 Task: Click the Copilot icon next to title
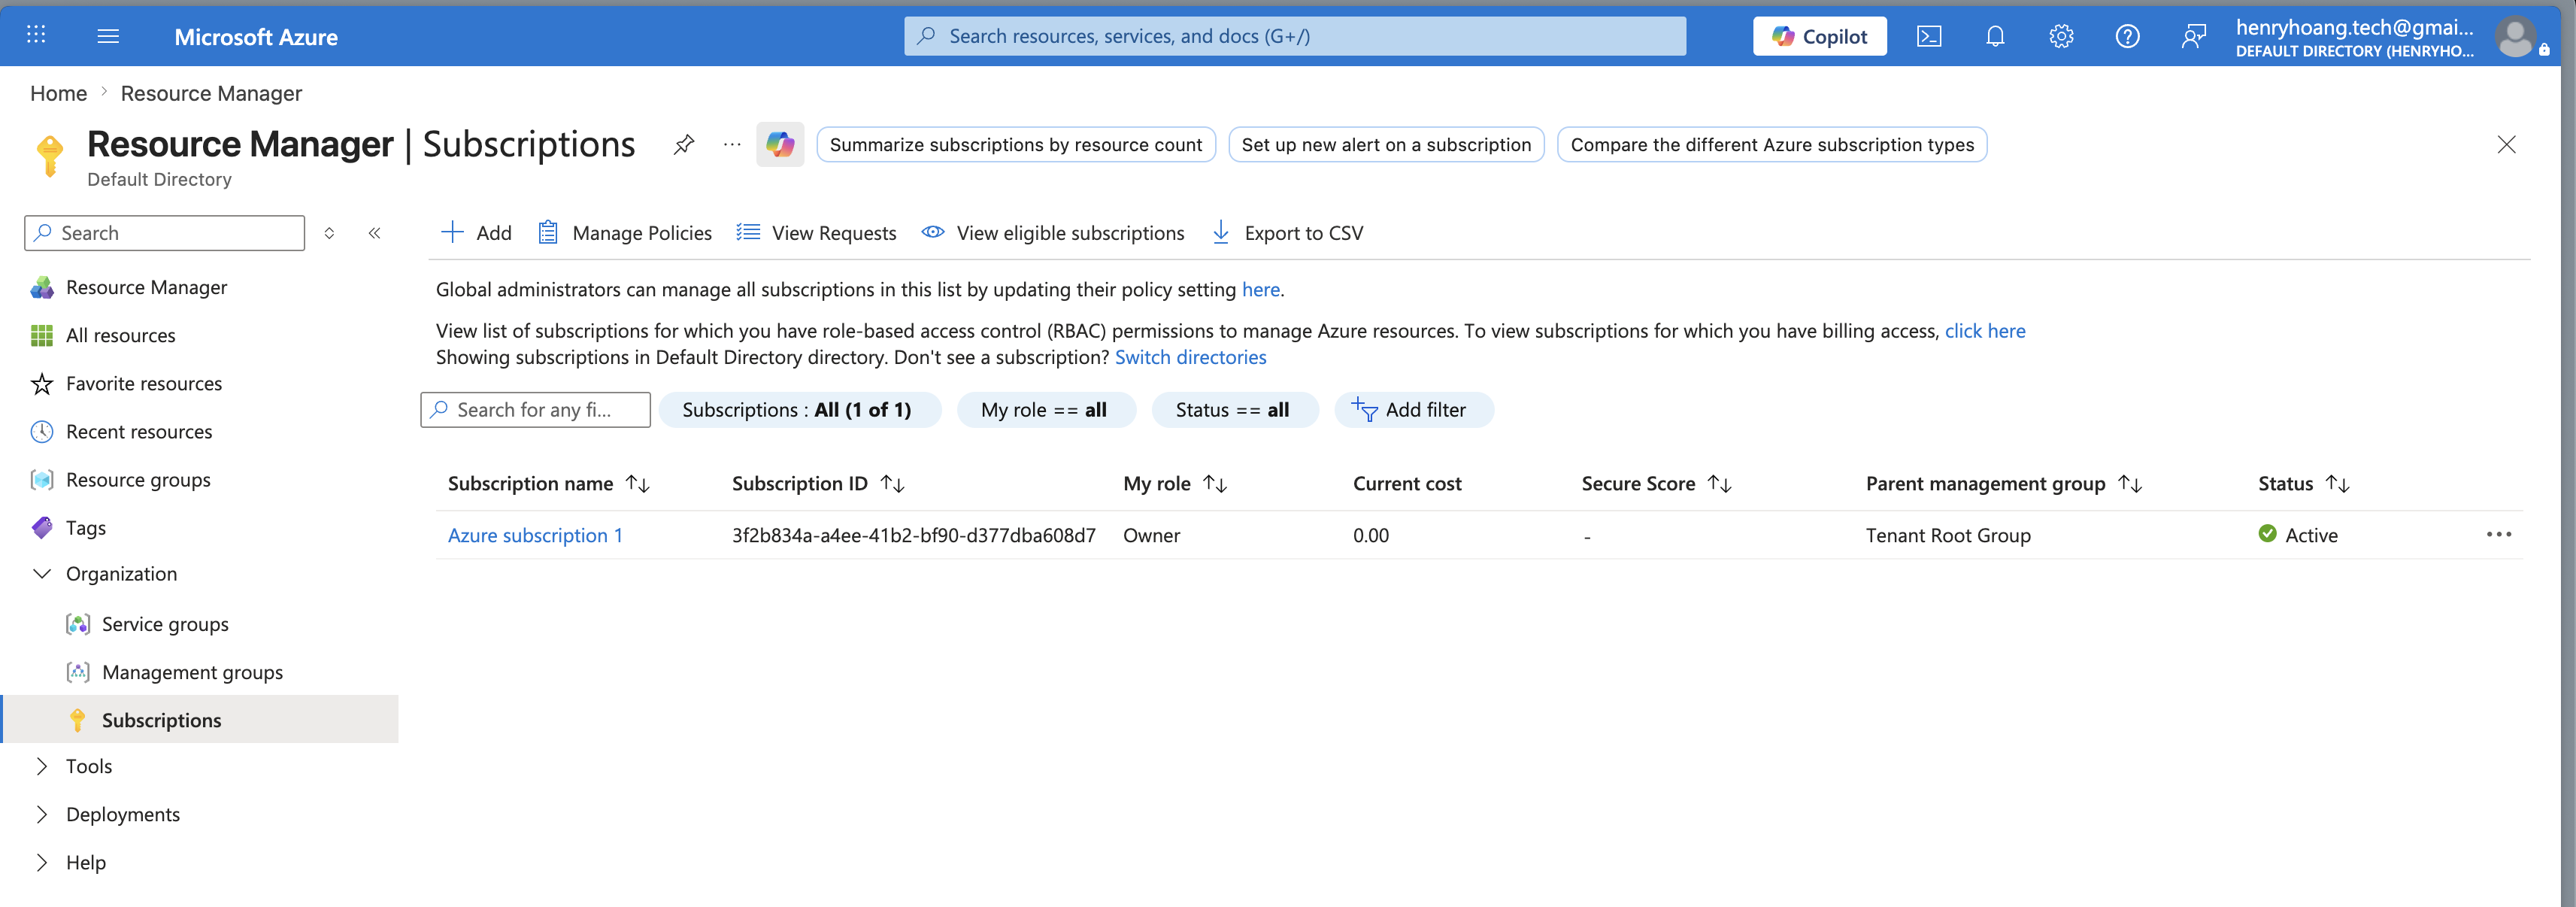point(780,144)
